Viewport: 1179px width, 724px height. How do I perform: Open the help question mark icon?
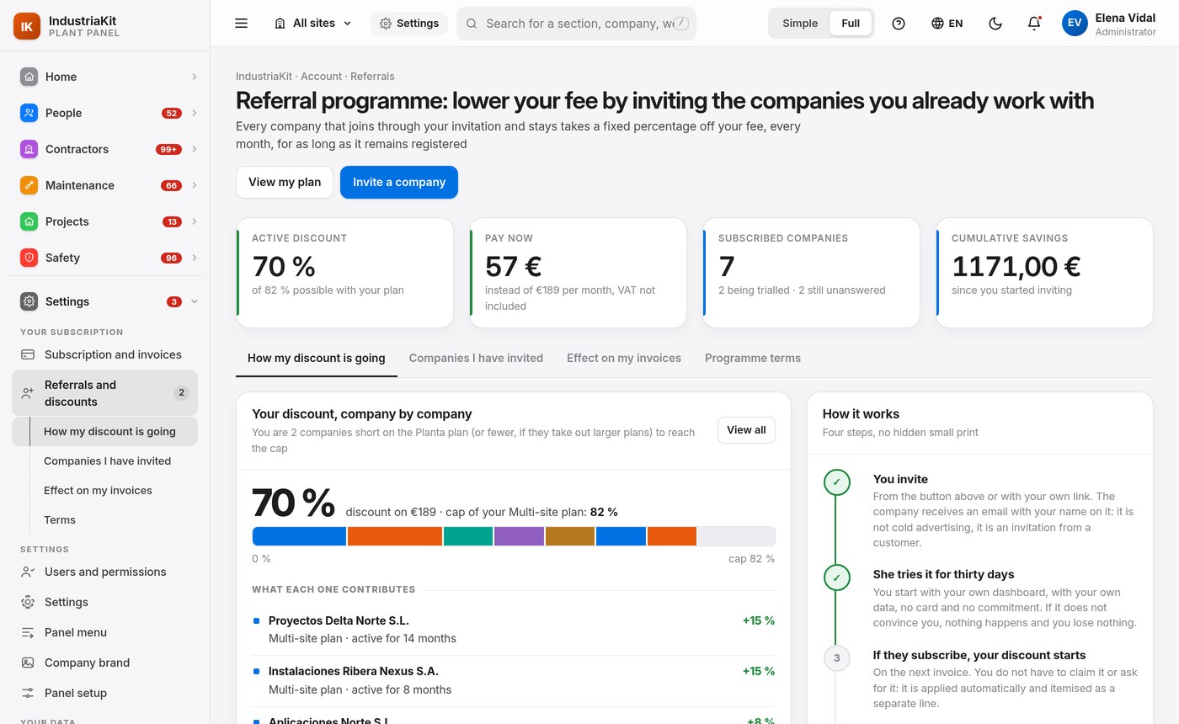tap(899, 24)
